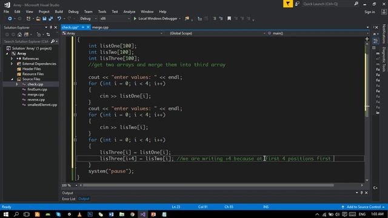Select findSum.cpp in Solution Explorer
Image resolution: width=388 pixels, height=218 pixels.
click(x=37, y=90)
